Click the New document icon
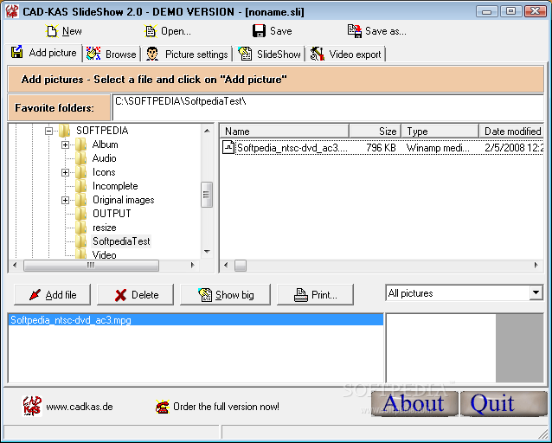This screenshot has width=552, height=443. pyautogui.click(x=52, y=31)
